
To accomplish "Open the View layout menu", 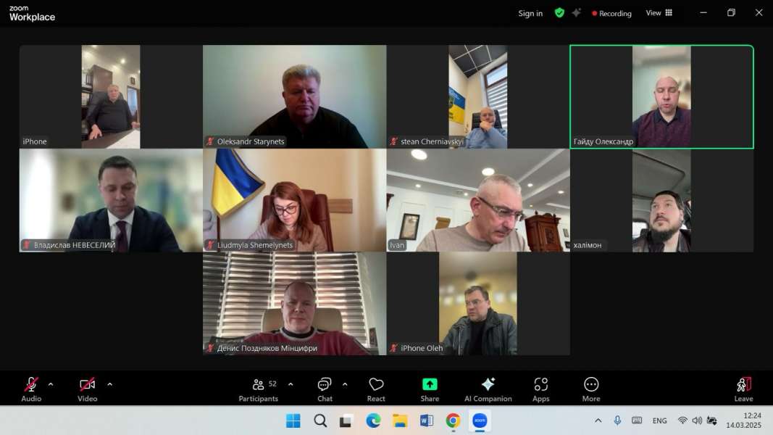I will coord(659,13).
